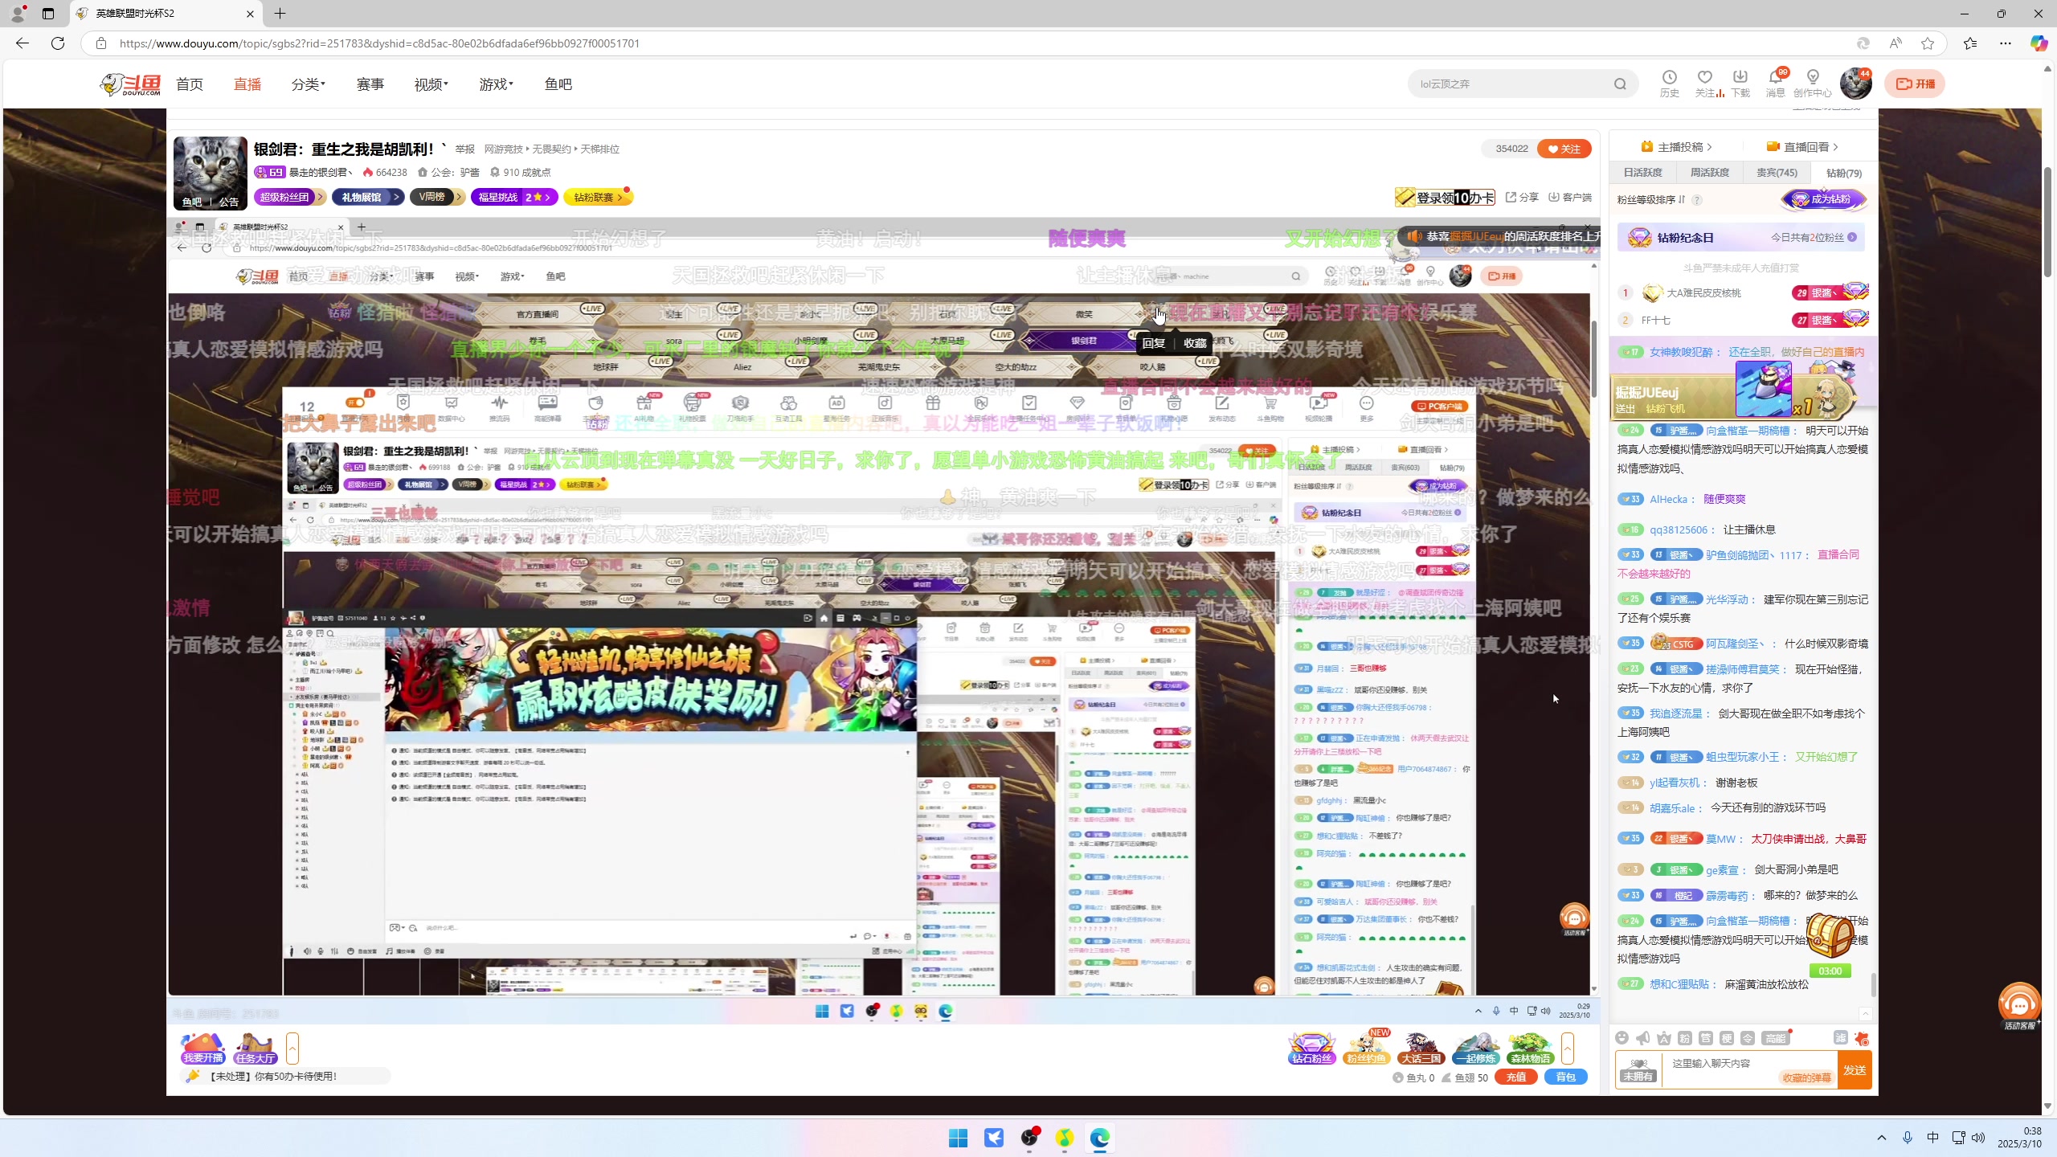Click the '充值' recharge button

[1515, 1077]
